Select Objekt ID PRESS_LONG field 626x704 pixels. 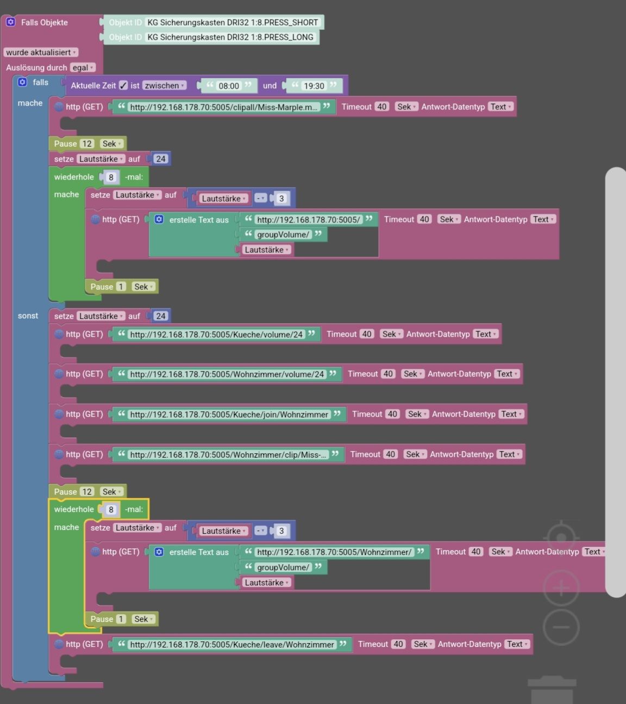pos(230,37)
